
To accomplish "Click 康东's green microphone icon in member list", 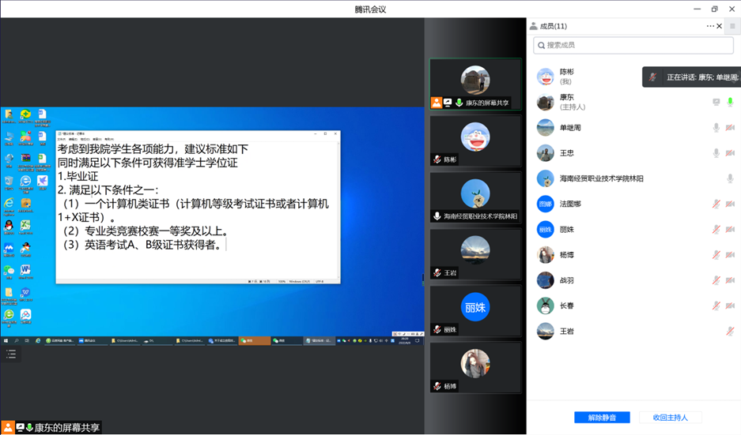I will 730,103.
